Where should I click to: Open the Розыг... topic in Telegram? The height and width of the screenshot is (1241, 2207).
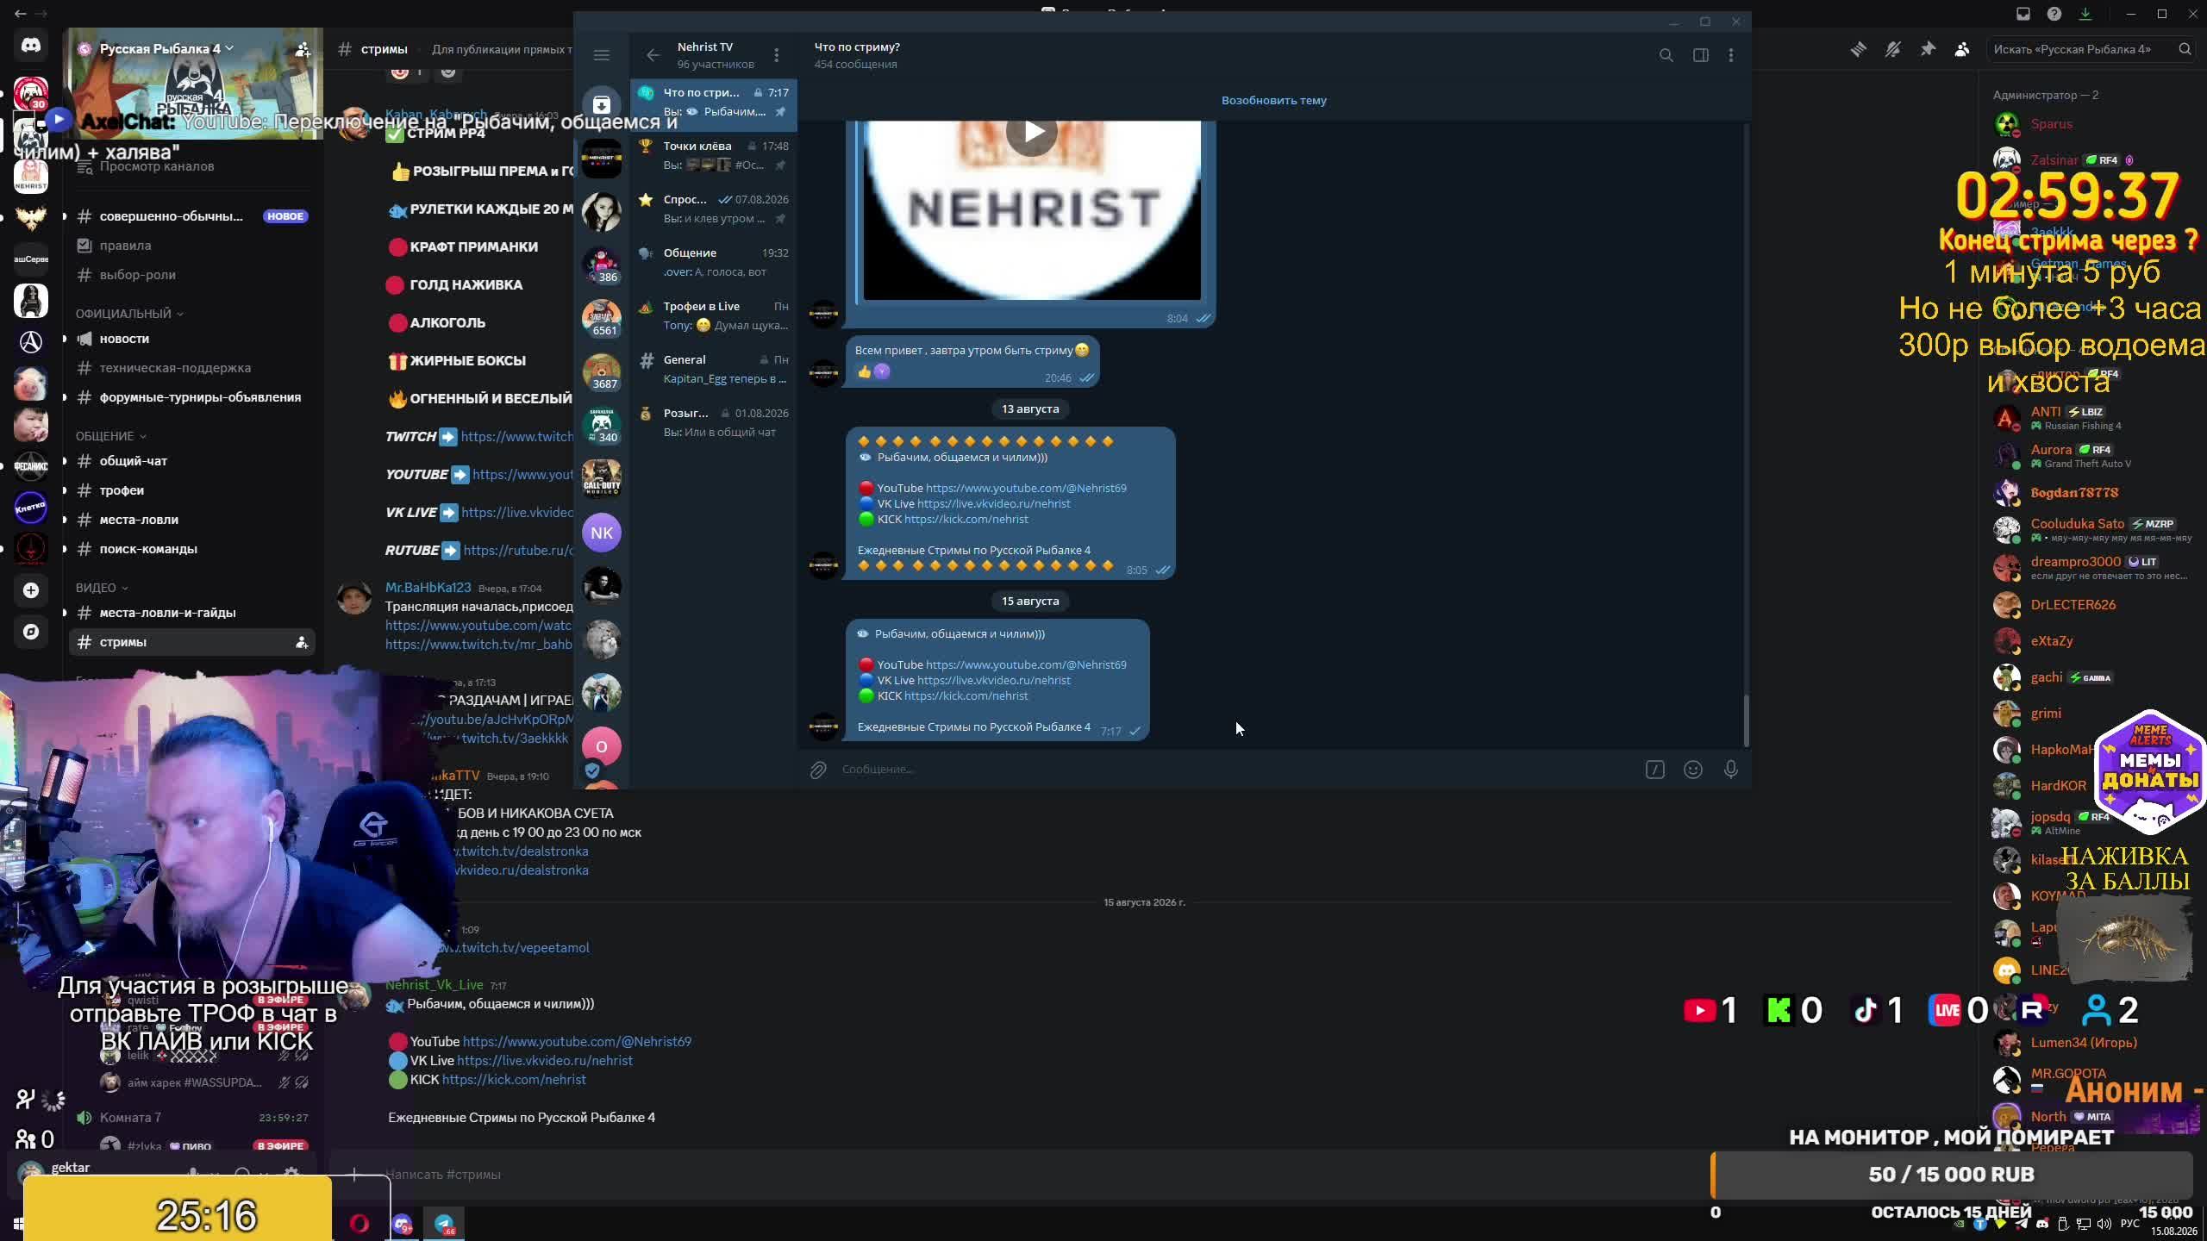(714, 422)
